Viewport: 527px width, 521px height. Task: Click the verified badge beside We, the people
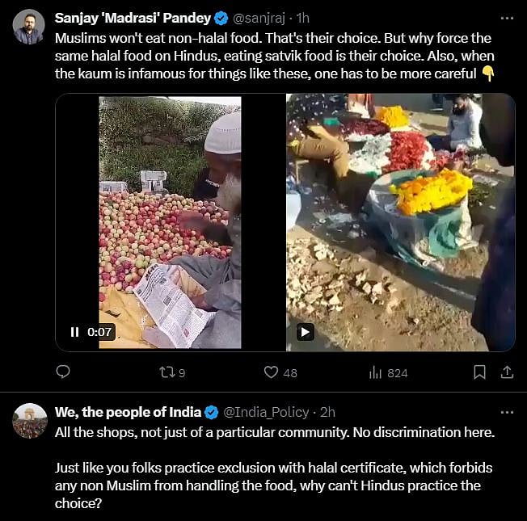point(211,412)
